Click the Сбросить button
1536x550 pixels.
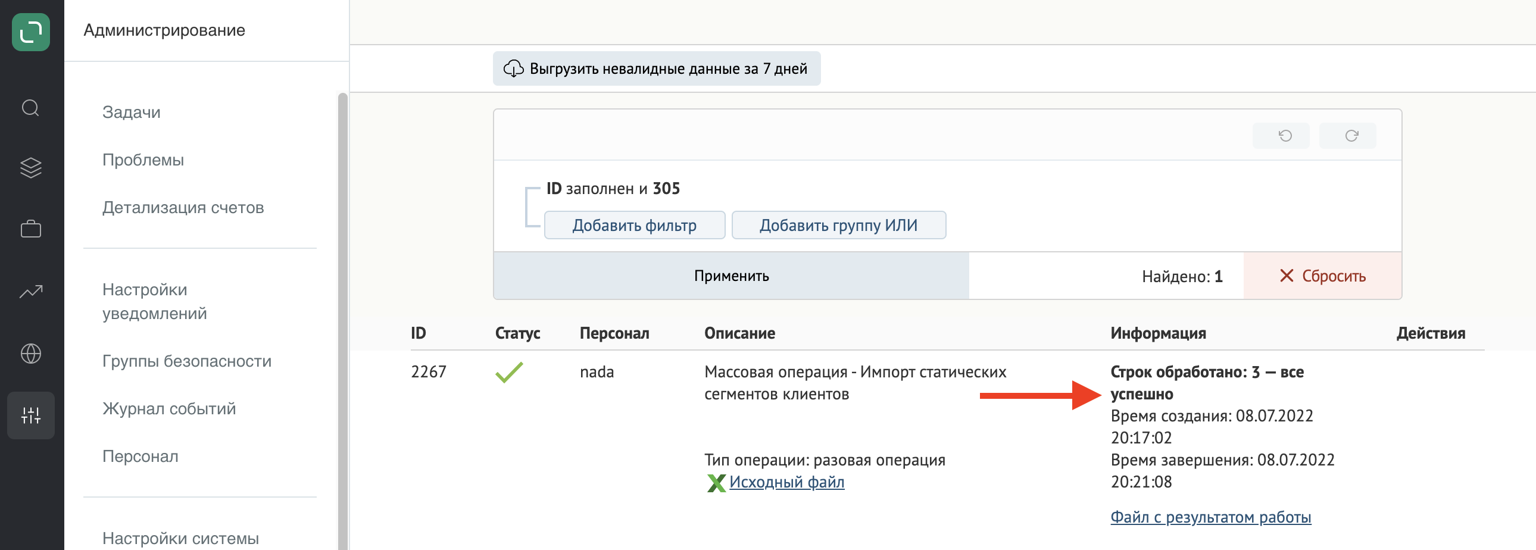(x=1322, y=276)
